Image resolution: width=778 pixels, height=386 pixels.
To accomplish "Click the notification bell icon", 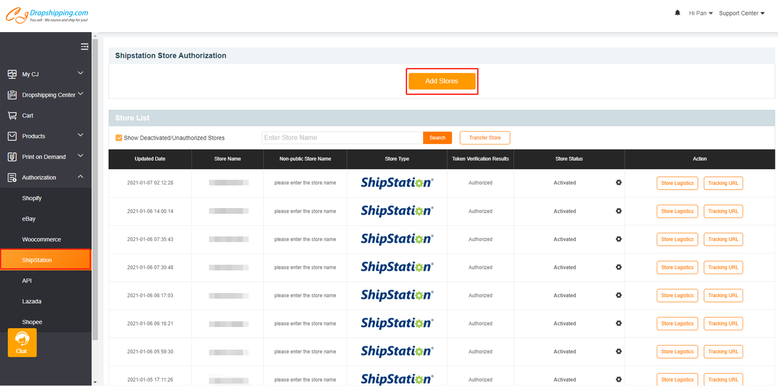I will click(677, 13).
